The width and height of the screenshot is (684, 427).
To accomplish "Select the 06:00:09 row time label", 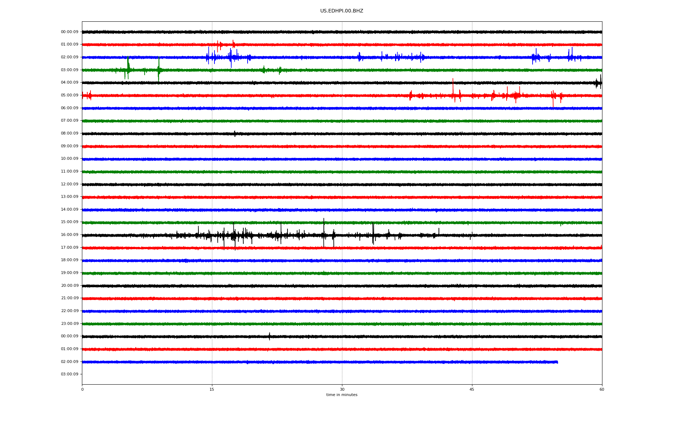I will (69, 108).
